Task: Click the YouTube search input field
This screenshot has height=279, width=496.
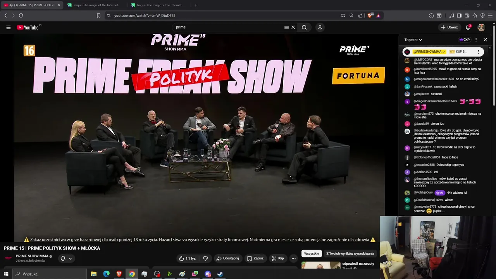Action: [229, 28]
